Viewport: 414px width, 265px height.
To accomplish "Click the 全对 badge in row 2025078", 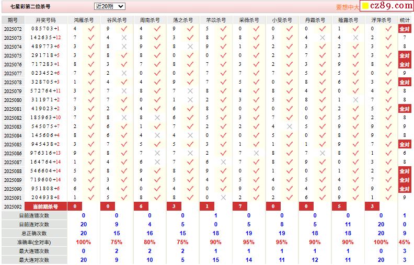I will pos(405,82).
